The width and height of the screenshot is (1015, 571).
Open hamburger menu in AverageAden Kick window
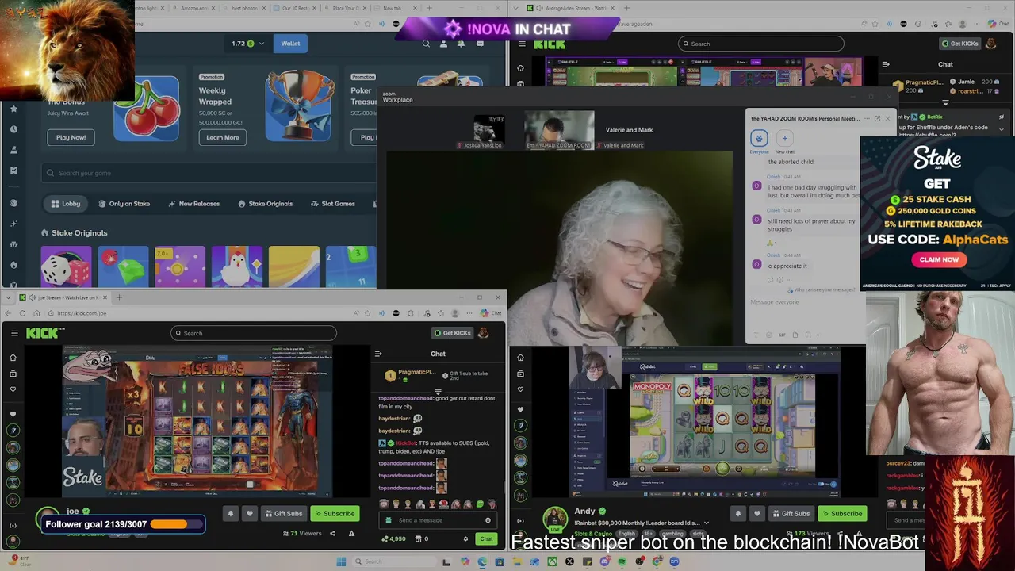pos(521,44)
